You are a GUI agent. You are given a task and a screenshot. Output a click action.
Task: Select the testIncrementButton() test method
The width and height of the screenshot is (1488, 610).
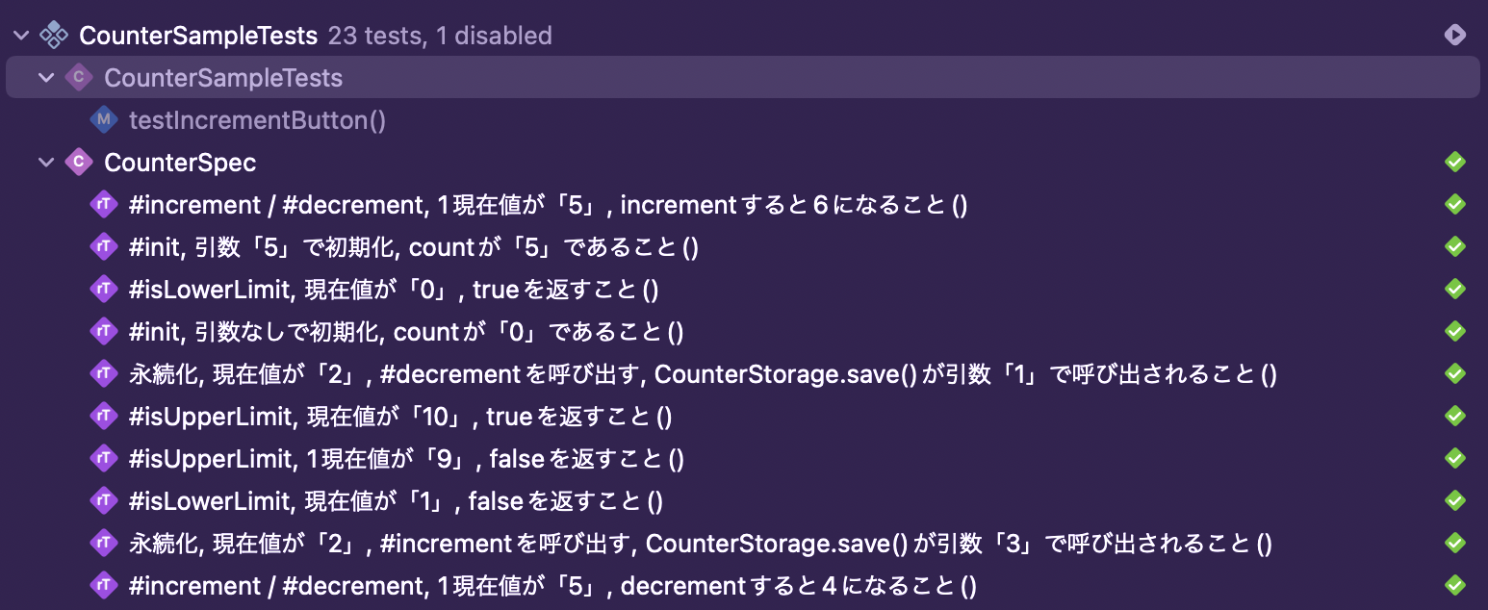[x=257, y=119]
